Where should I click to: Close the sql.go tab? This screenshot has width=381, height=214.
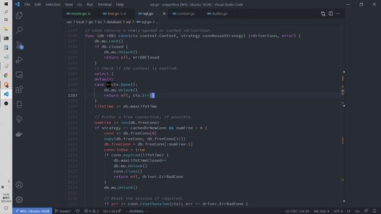point(164,14)
